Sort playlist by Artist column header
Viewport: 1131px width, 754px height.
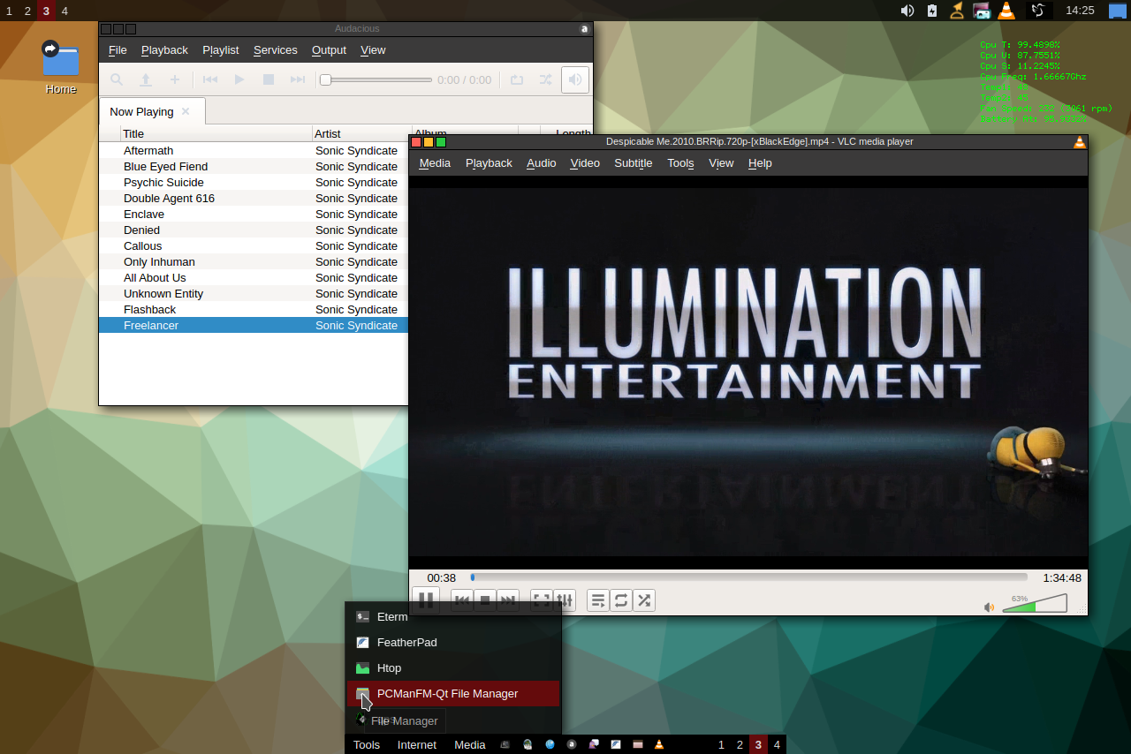pyautogui.click(x=362, y=133)
